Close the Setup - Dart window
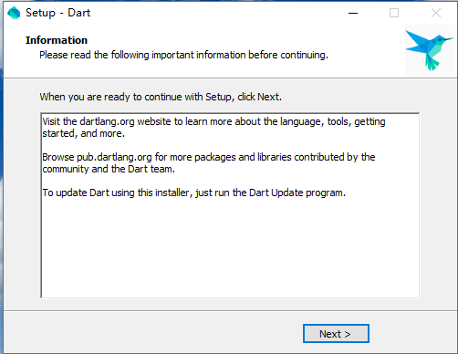Image resolution: width=458 pixels, height=354 pixels. [x=436, y=13]
